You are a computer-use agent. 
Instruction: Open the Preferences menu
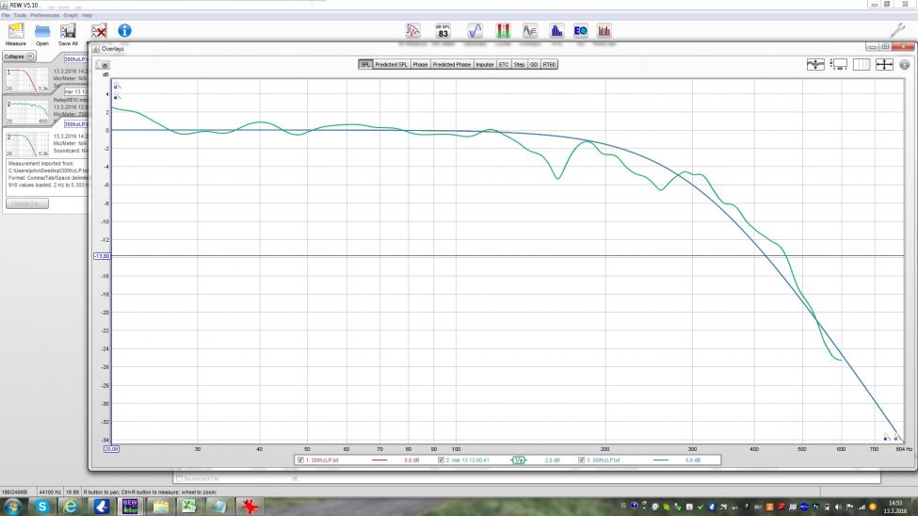[44, 16]
